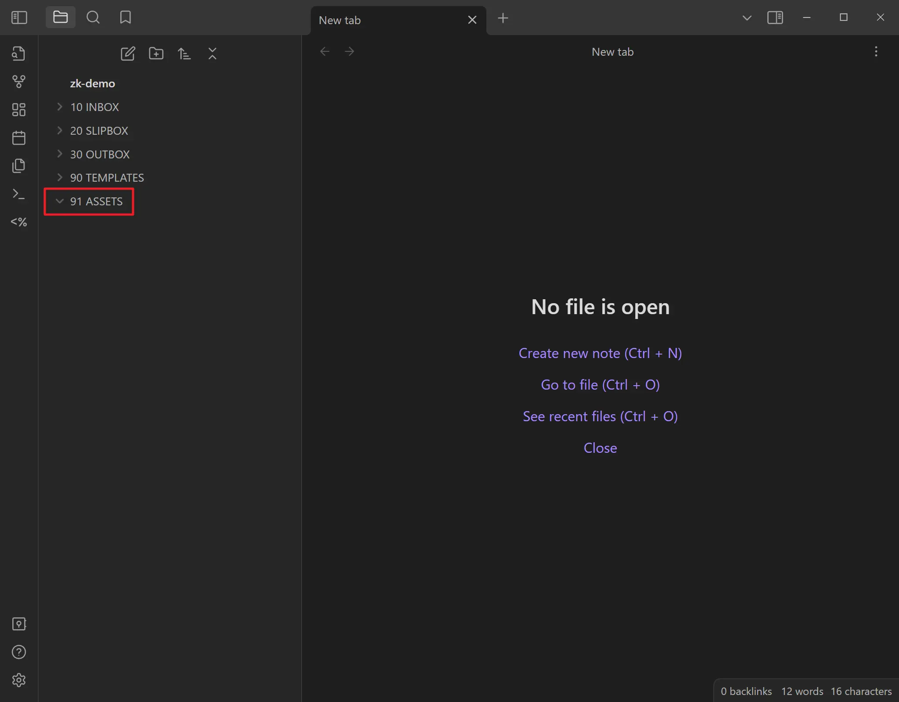Toggle the left sidebar
Image resolution: width=899 pixels, height=702 pixels.
[19, 18]
